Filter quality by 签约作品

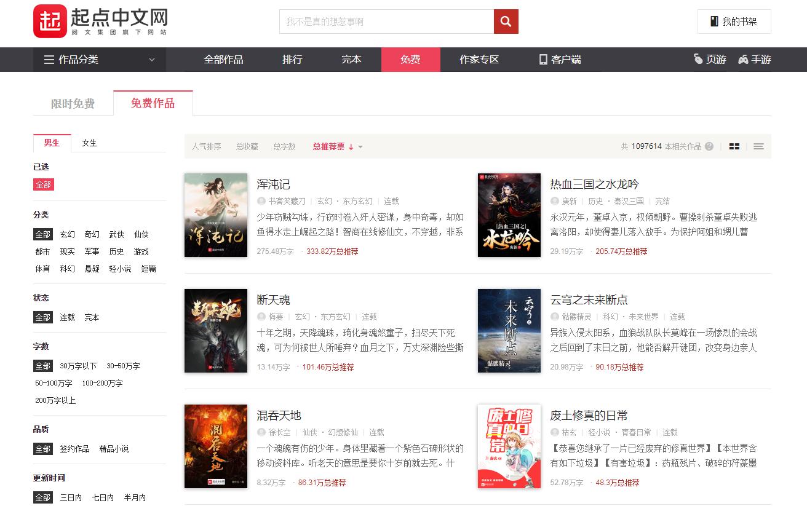tap(75, 449)
